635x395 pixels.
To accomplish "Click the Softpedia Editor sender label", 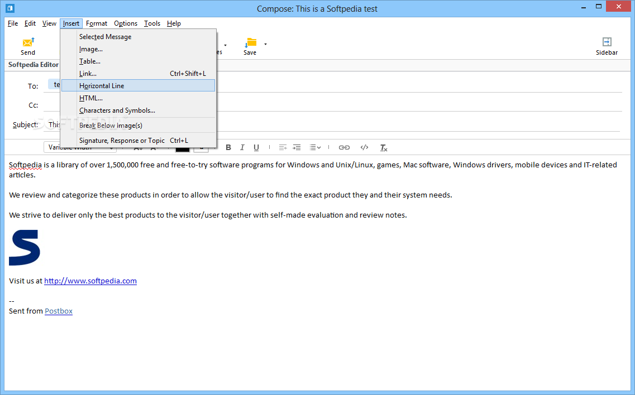I will 33,65.
